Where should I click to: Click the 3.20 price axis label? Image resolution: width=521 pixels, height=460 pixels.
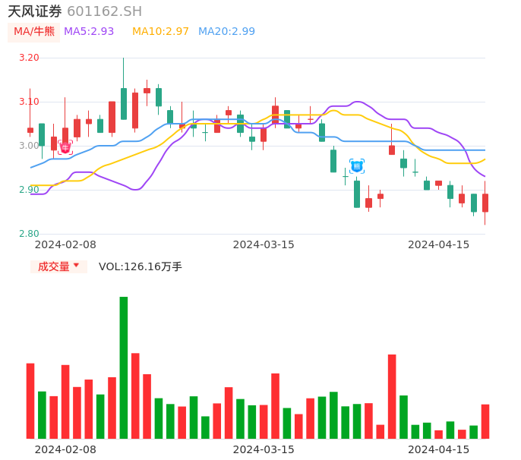click(29, 58)
